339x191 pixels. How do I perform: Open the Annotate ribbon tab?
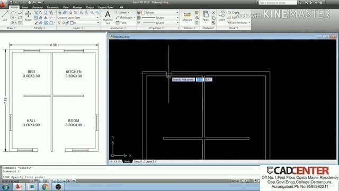pos(38,7)
